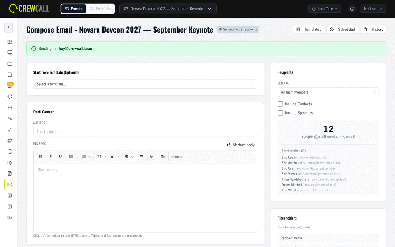The width and height of the screenshot is (395, 247).
Task: Open the team people icon in the sidebar
Action: point(10,119)
